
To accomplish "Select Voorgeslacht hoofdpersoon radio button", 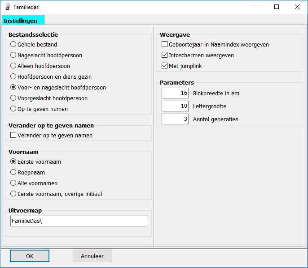I will click(13, 98).
